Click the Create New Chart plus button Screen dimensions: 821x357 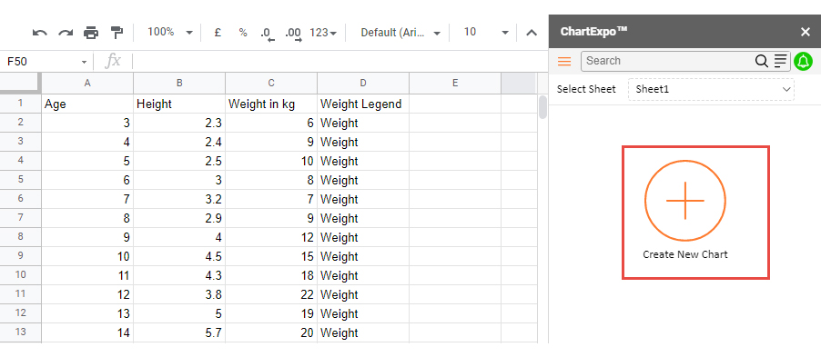[684, 202]
